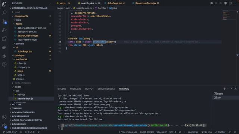Close the terminal panel with the X icon
The width and height of the screenshot is (239, 134).
(x=236, y=89)
